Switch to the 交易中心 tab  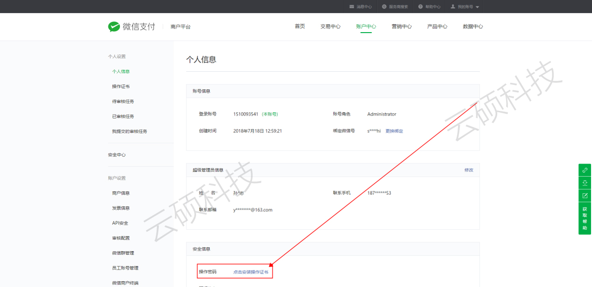pyautogui.click(x=330, y=27)
